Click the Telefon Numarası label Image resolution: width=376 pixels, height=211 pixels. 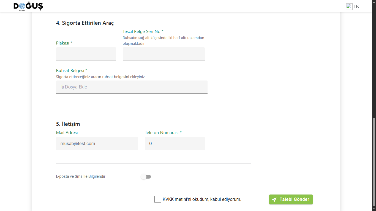click(163, 133)
